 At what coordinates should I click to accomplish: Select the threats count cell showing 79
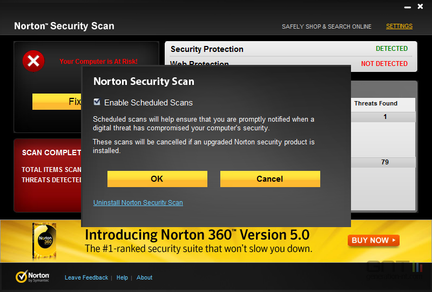click(383, 162)
